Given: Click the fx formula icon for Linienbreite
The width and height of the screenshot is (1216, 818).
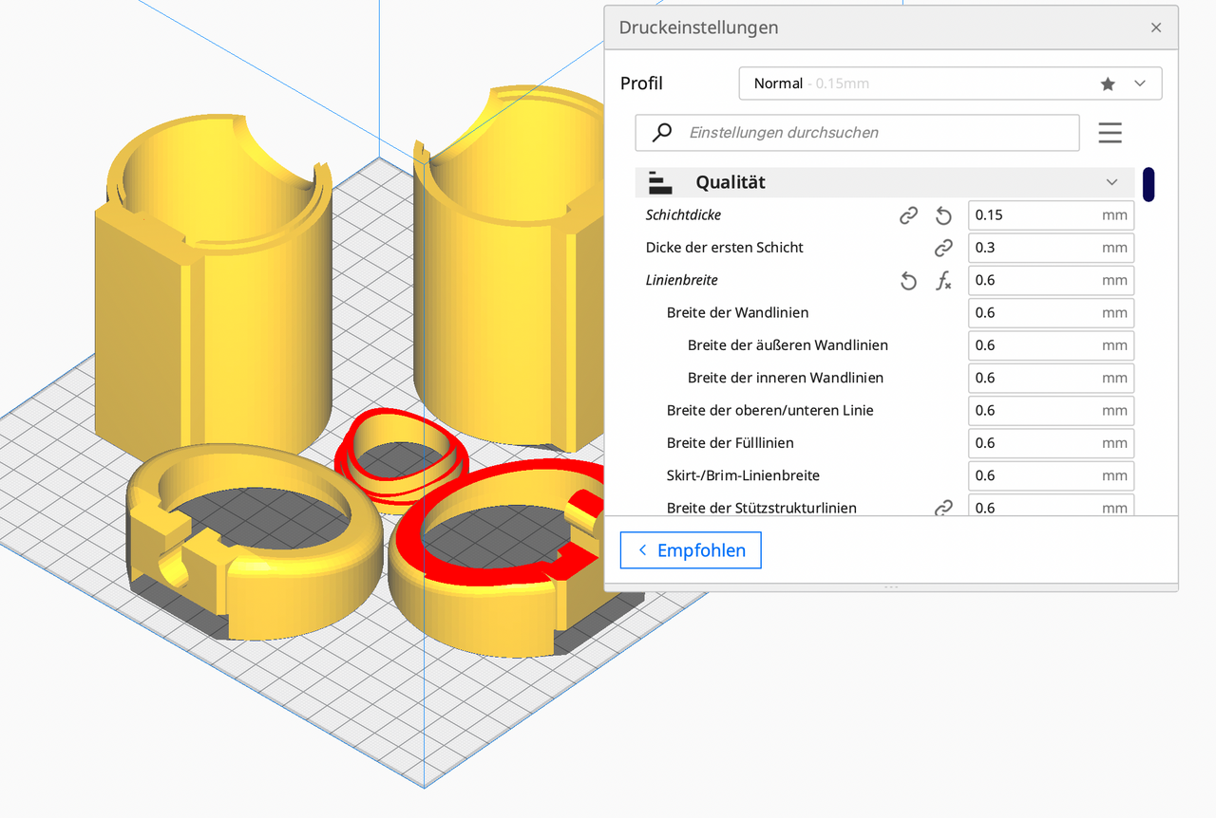Looking at the screenshot, I should pyautogui.click(x=943, y=281).
